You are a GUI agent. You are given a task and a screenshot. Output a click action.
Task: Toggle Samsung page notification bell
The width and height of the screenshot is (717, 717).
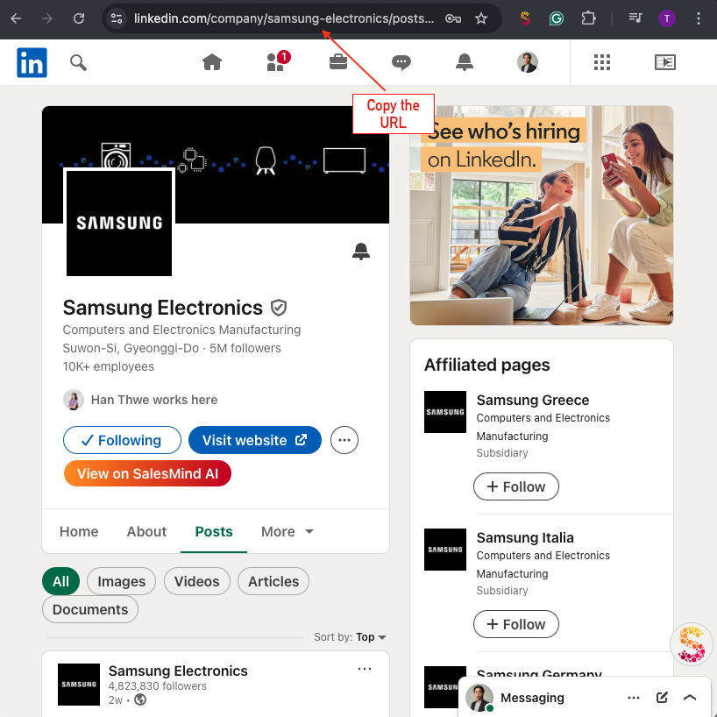pyautogui.click(x=360, y=252)
